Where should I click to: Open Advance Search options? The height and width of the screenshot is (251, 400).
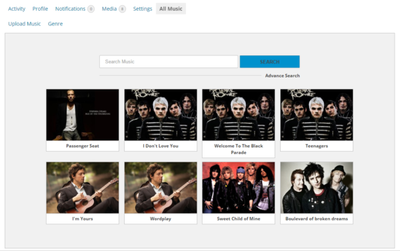[283, 75]
